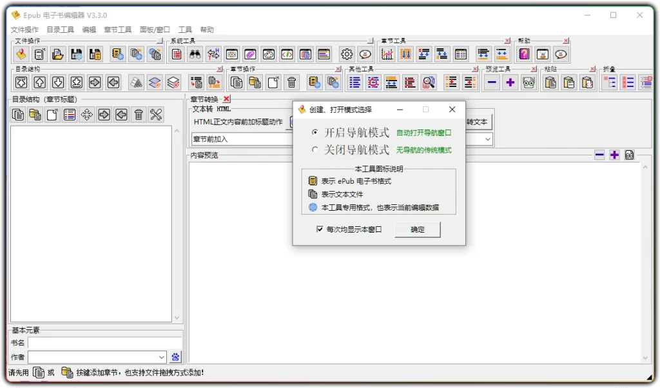660x388 pixels.
Task: Click the four-way move arrows icon in the 目录结构 (章节标题) panel
Action: [87, 115]
